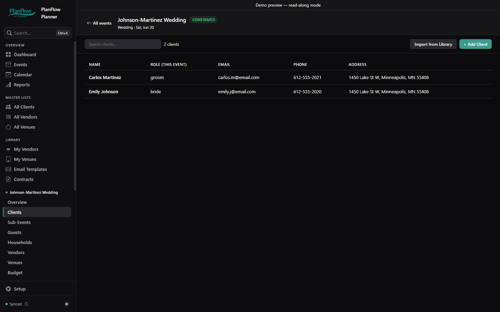This screenshot has width=500, height=312.
Task: Click the bride role cell
Action: pyautogui.click(x=156, y=92)
